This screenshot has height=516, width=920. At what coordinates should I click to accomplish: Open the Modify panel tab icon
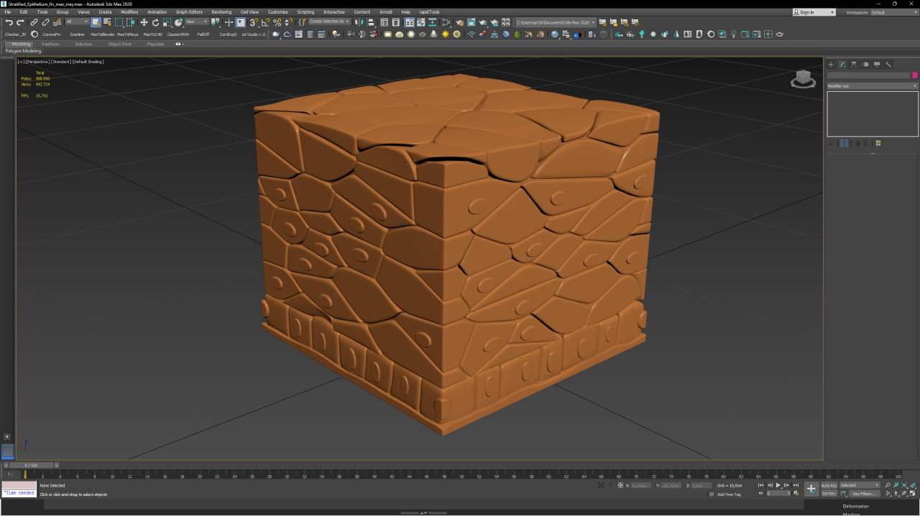point(842,64)
